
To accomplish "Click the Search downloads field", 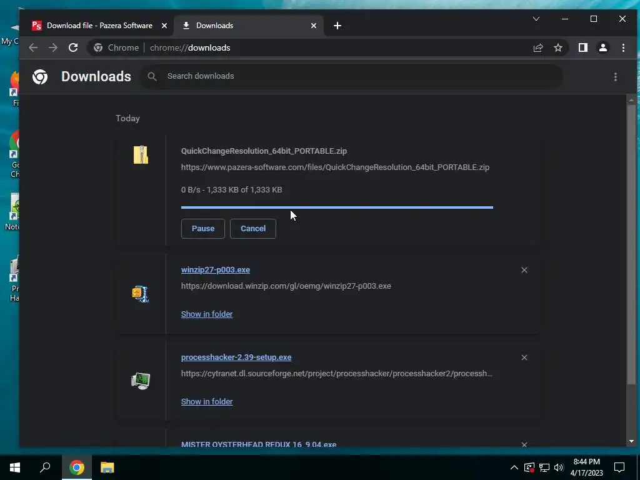I will (352, 76).
